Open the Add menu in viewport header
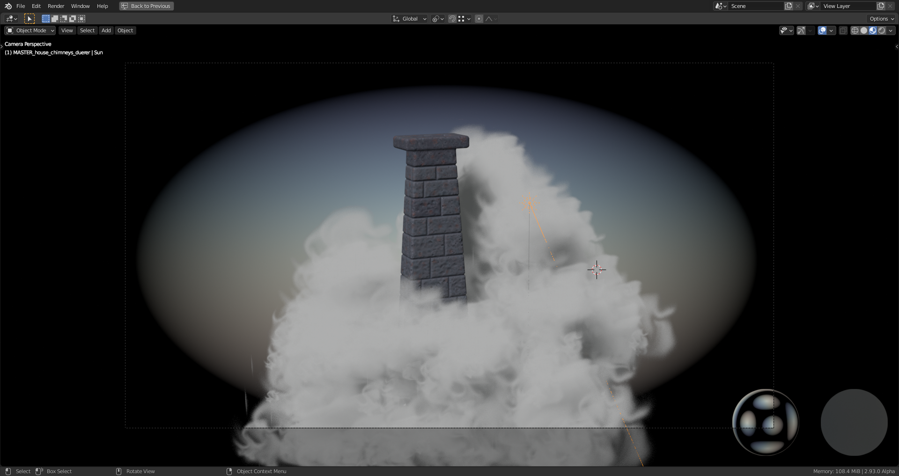Image resolution: width=899 pixels, height=476 pixels. click(106, 30)
